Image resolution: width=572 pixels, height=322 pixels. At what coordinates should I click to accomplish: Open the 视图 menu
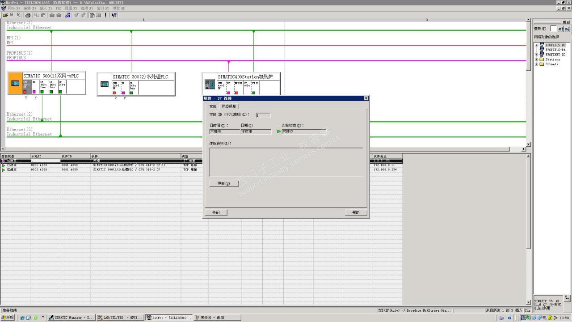[x=71, y=8]
